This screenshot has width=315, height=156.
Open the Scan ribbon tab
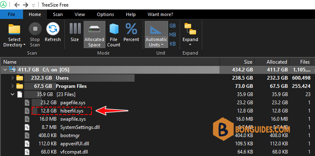[x=58, y=14]
